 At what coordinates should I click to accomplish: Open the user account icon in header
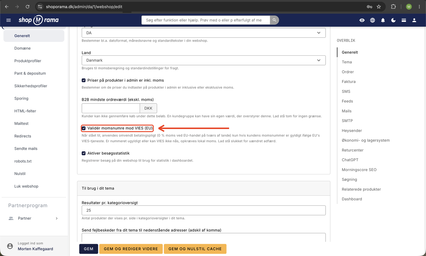[414, 20]
